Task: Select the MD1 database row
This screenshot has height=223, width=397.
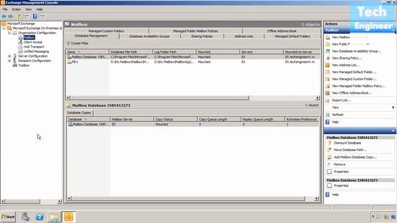Action: [x=193, y=62]
